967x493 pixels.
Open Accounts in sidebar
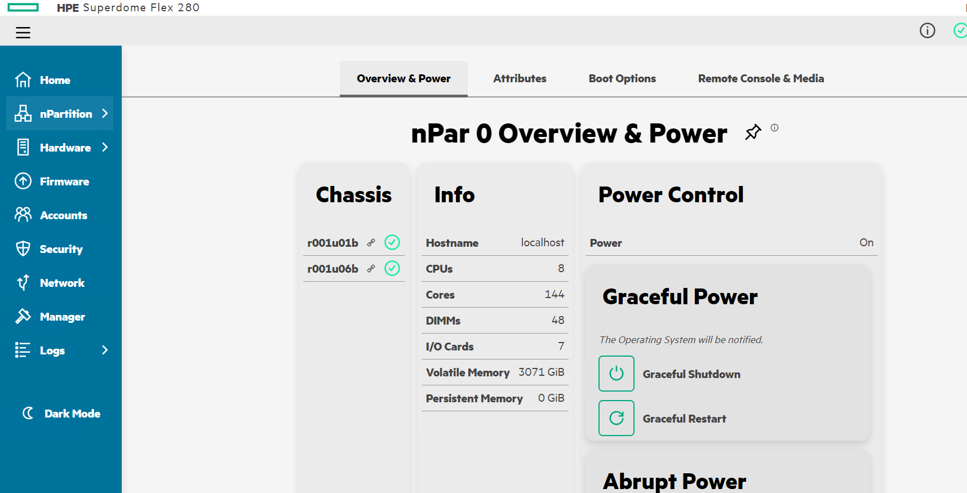click(x=64, y=215)
